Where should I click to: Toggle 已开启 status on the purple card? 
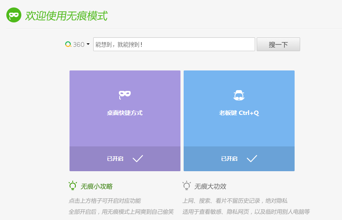[x=115, y=159]
